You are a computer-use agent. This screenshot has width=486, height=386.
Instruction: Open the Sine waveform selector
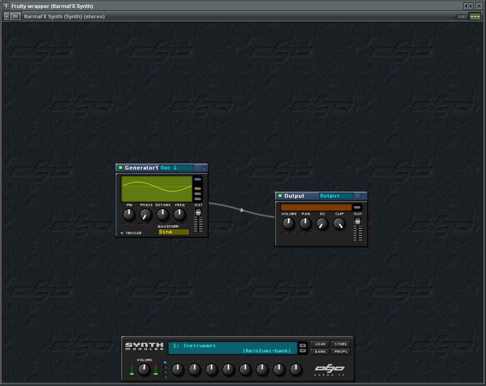click(x=174, y=232)
